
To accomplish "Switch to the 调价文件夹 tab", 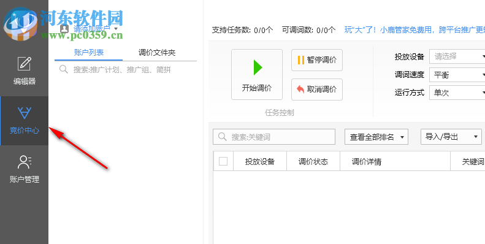I will (x=157, y=53).
